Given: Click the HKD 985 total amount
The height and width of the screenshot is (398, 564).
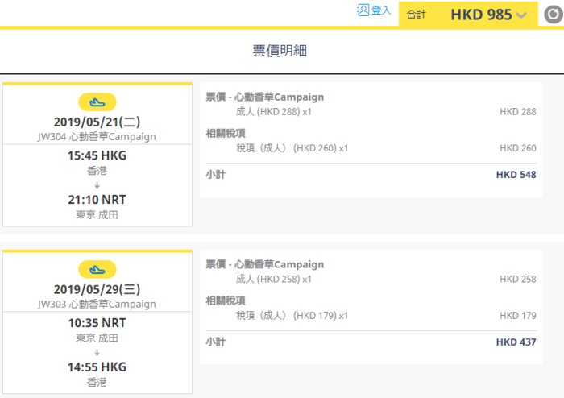Looking at the screenshot, I should pos(481,15).
